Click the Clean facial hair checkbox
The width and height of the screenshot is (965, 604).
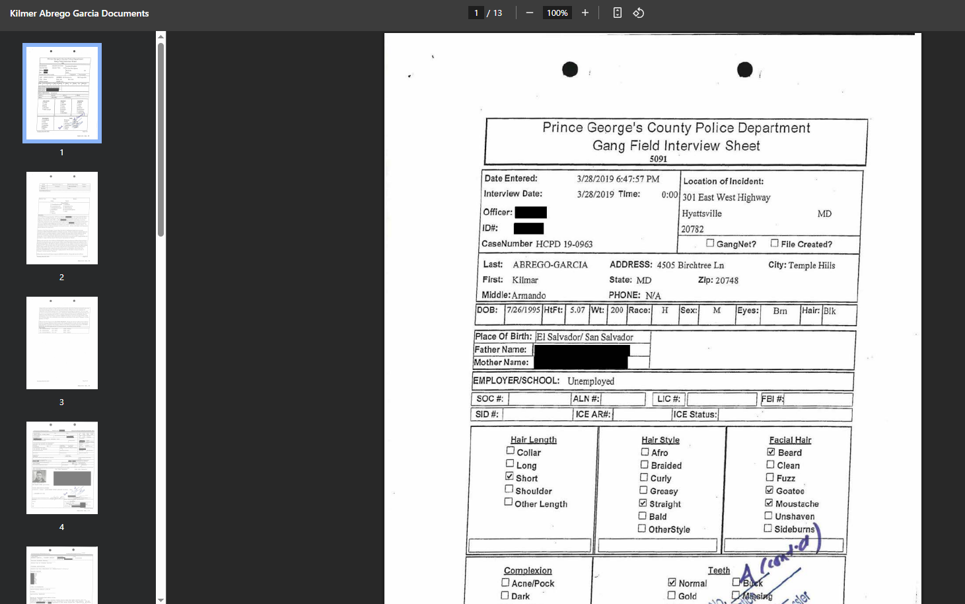point(770,465)
